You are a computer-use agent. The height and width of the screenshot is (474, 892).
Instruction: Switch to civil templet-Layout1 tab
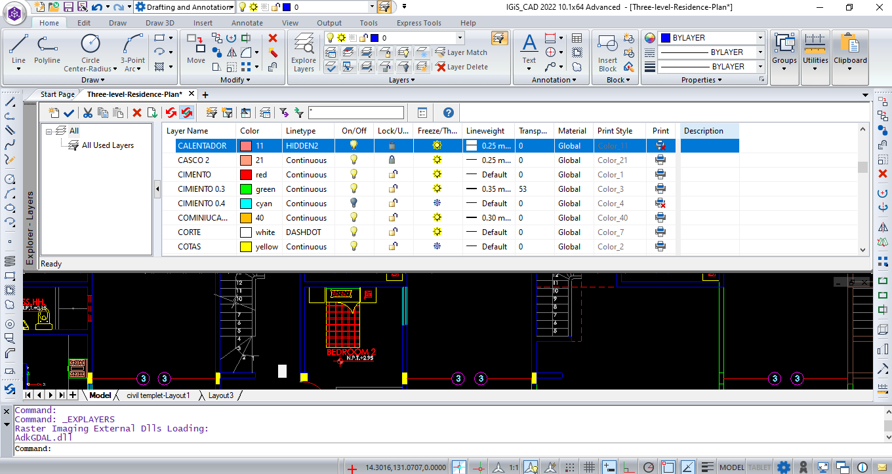point(158,395)
